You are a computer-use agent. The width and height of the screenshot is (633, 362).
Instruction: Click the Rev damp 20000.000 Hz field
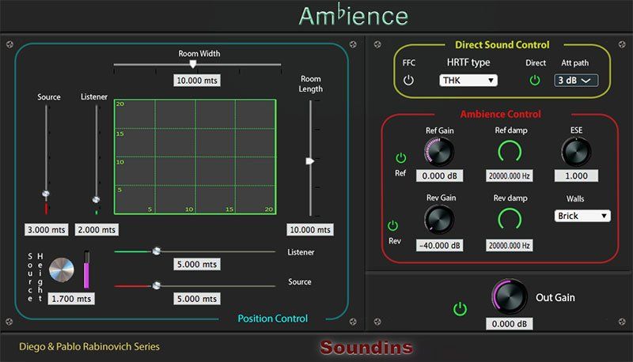(509, 245)
